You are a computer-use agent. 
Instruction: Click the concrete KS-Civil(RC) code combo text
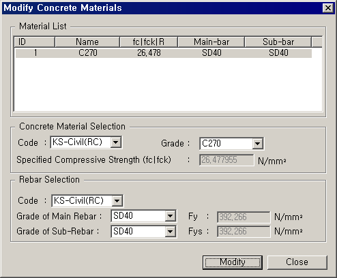77,142
